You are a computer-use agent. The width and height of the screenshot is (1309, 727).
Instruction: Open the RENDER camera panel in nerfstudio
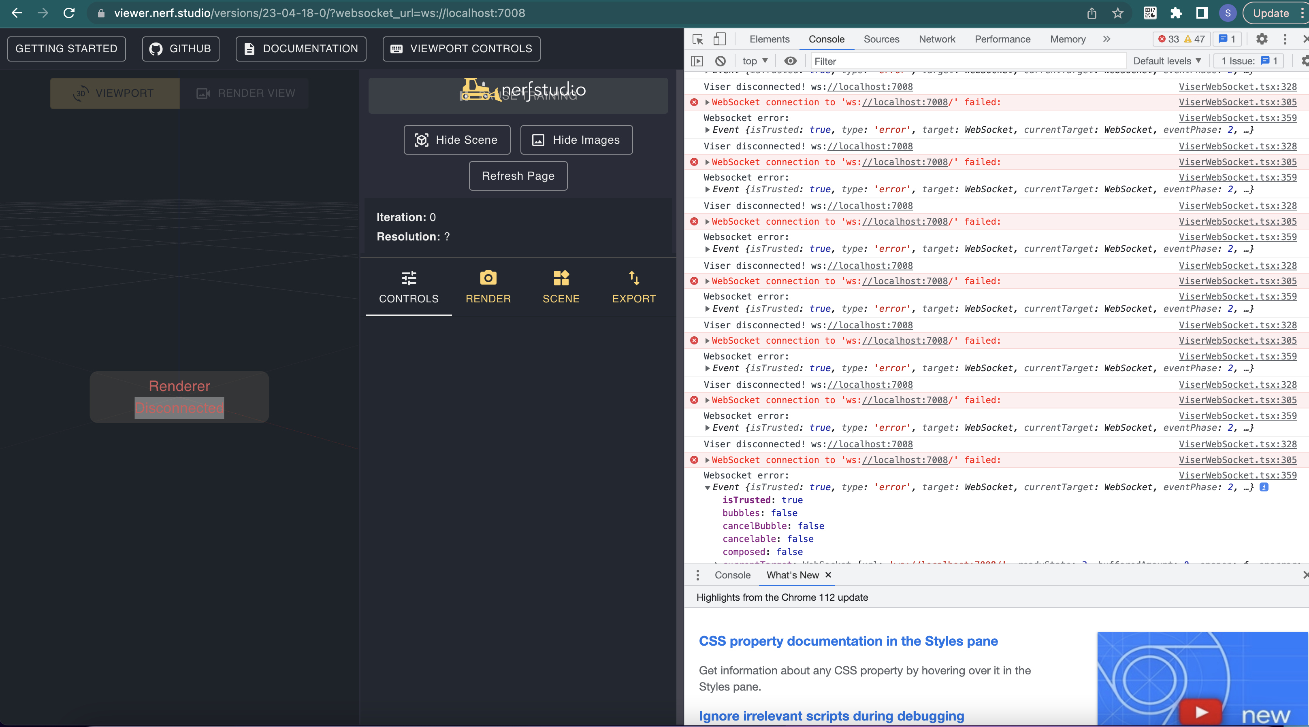tap(488, 287)
